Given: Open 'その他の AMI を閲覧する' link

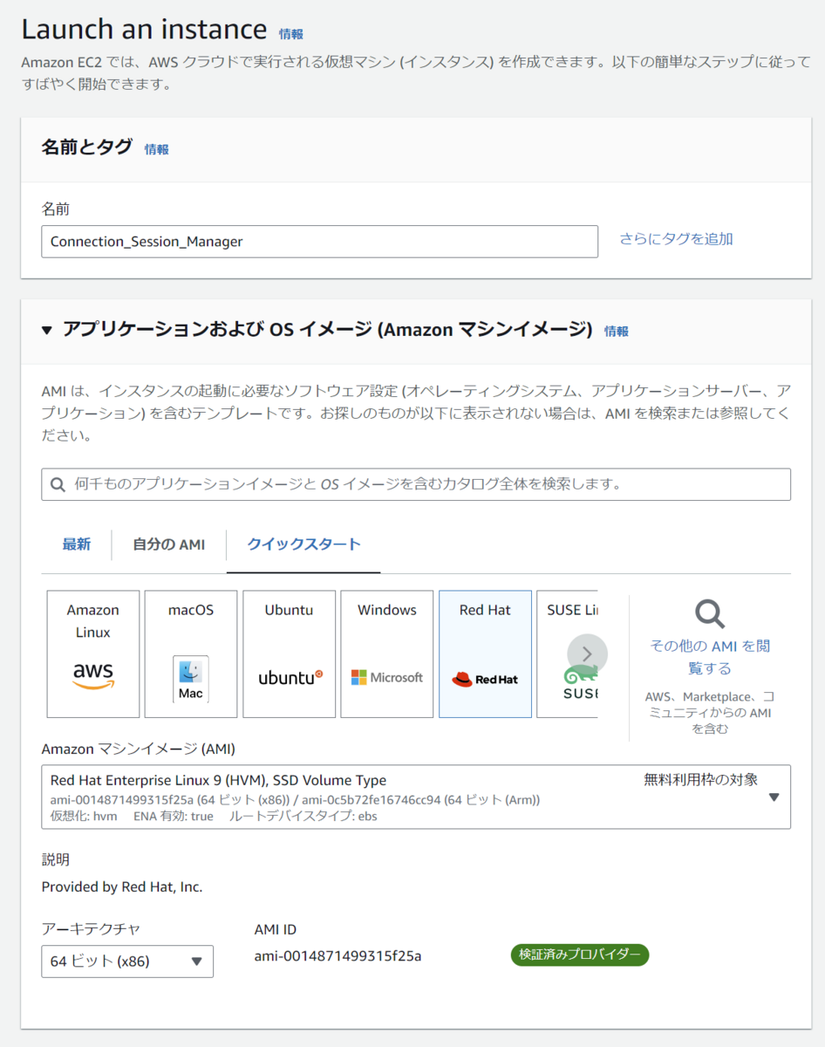Looking at the screenshot, I should pyautogui.click(x=710, y=657).
